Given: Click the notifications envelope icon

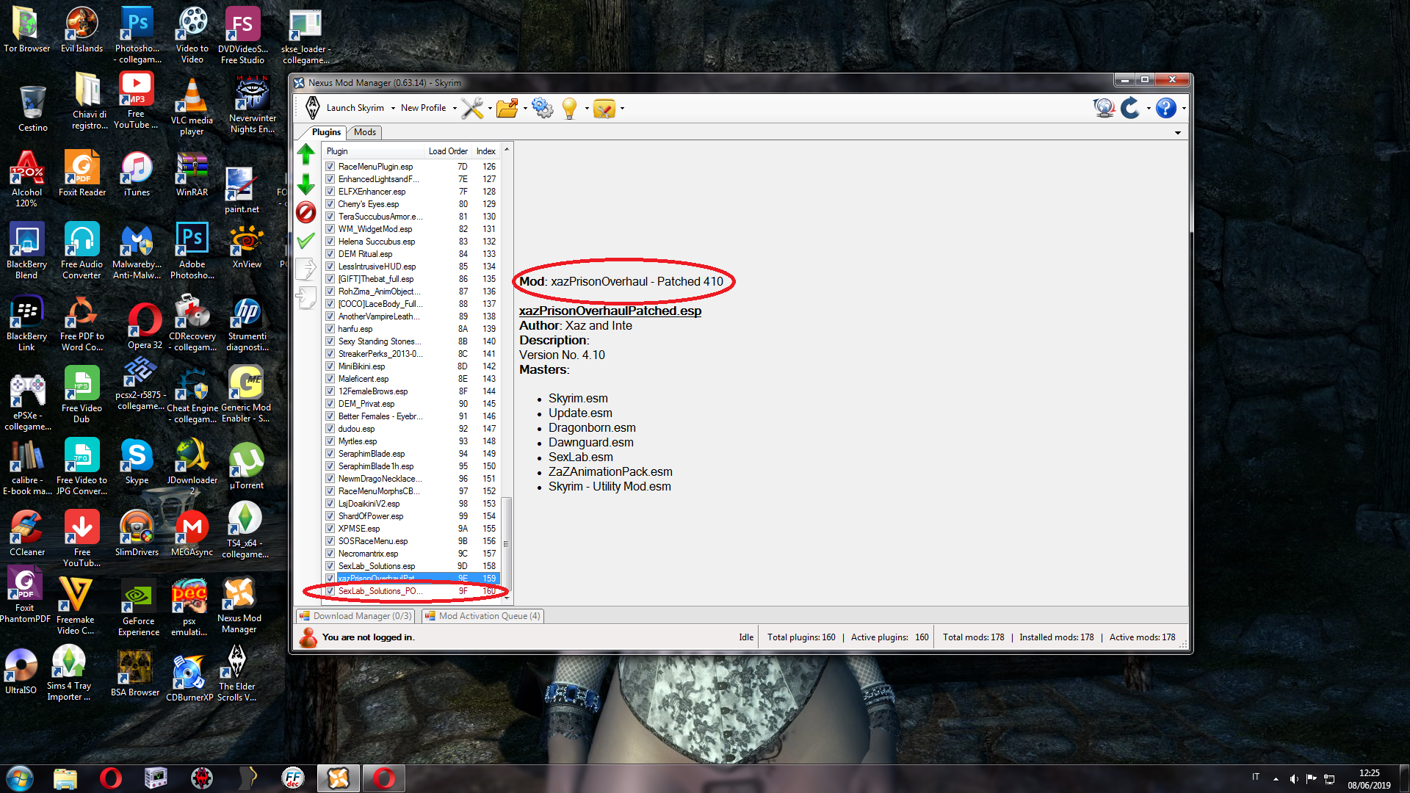Looking at the screenshot, I should (604, 109).
